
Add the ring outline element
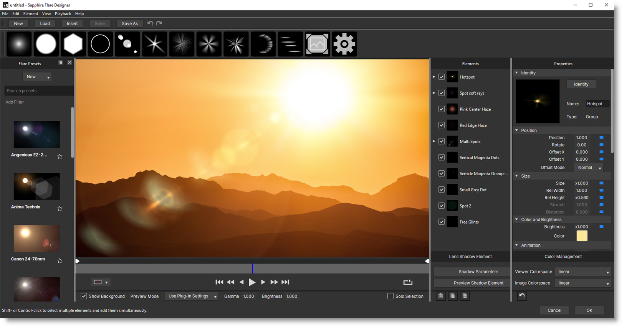pyautogui.click(x=100, y=44)
